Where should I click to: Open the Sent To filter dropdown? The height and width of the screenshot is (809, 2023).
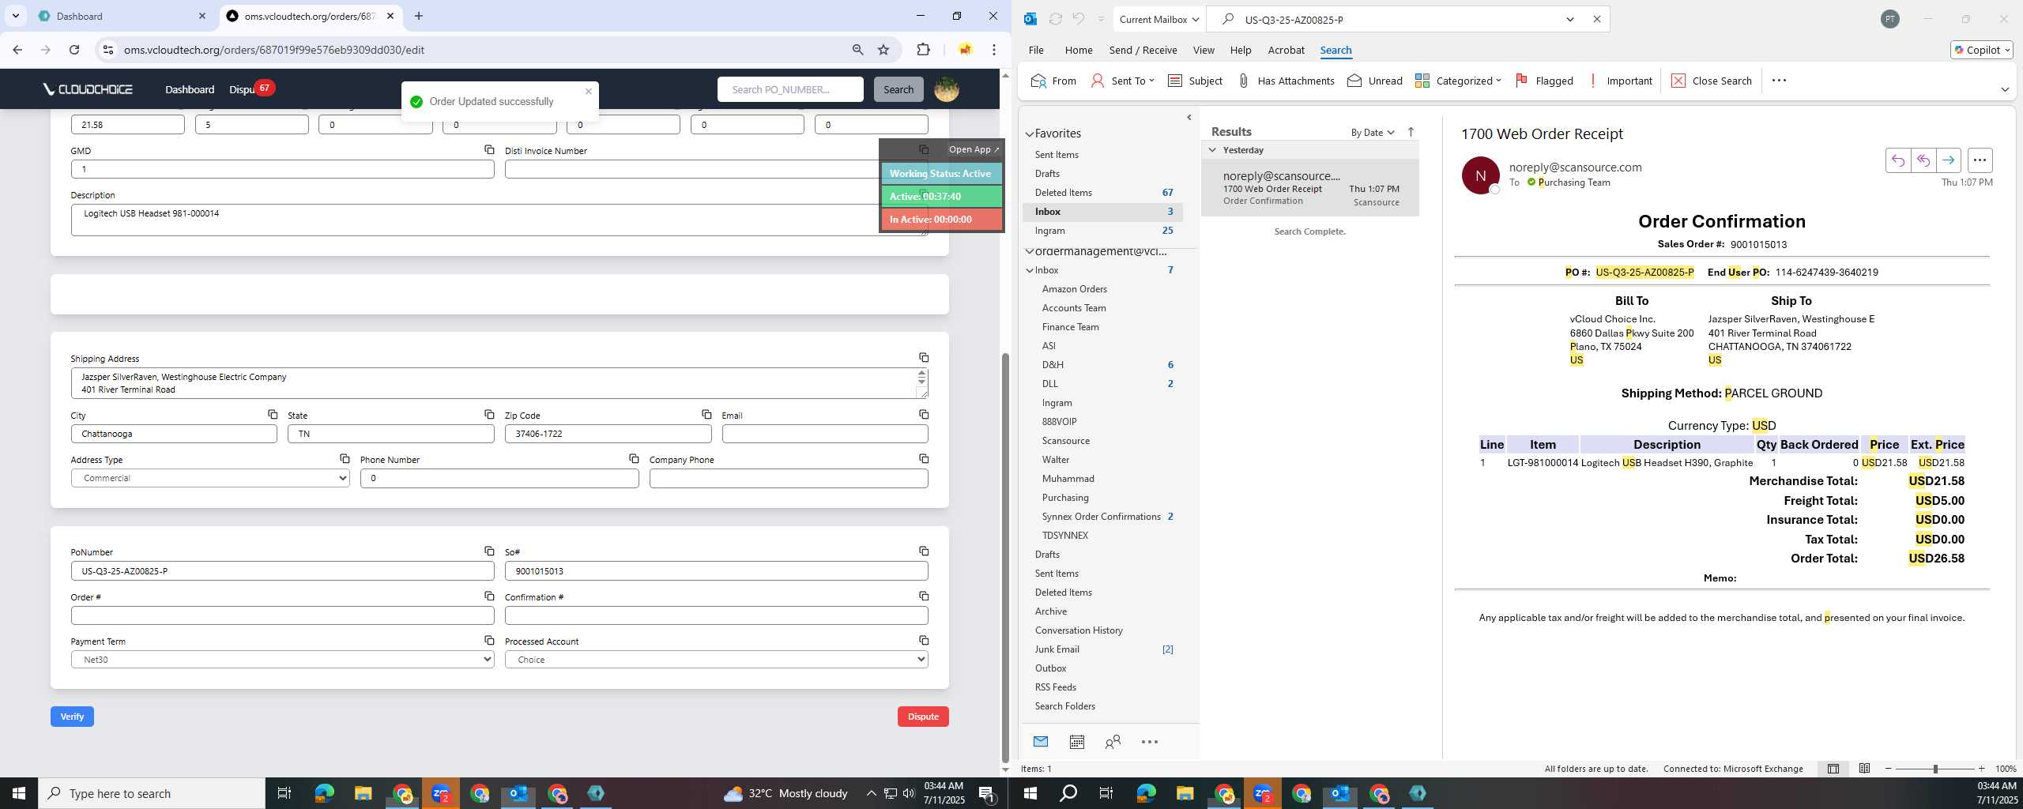tap(1123, 81)
